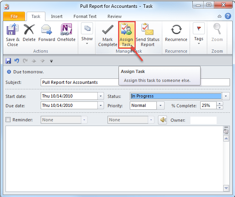This screenshot has height=197, width=235.
Task: Open the Show button in the ribbon
Action: point(87,34)
